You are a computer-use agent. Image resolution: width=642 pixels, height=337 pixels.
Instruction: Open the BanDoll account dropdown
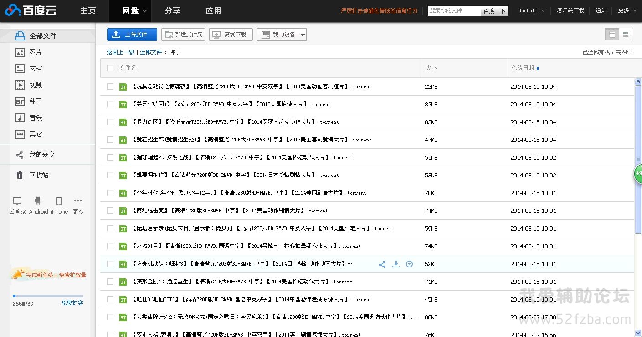coord(533,10)
